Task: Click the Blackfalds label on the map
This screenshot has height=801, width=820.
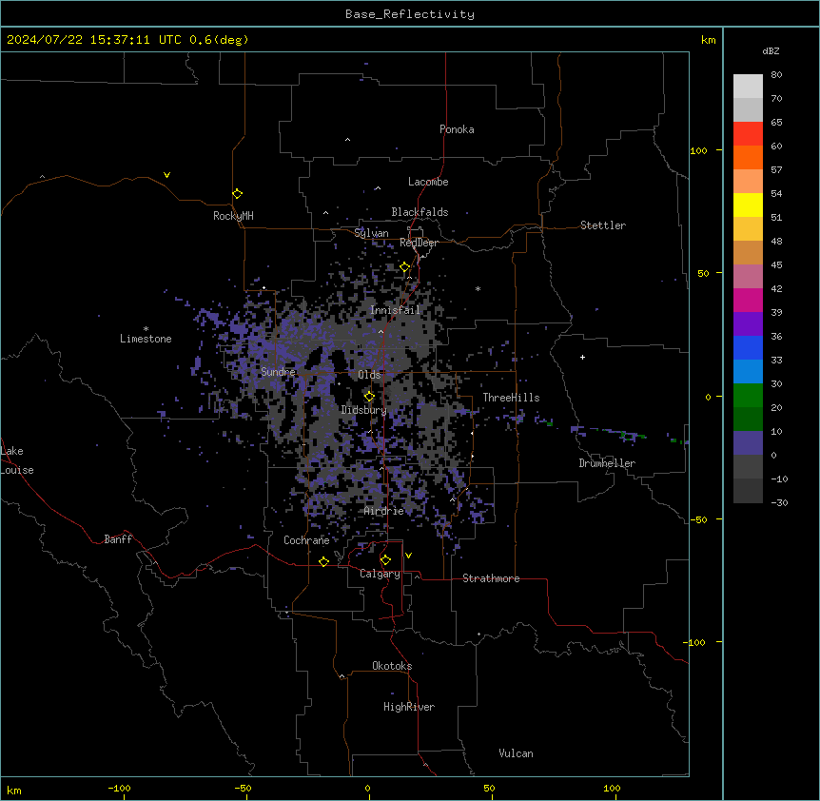Action: [420, 212]
